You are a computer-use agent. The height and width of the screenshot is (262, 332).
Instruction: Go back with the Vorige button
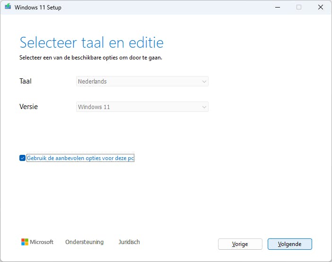[x=240, y=244]
